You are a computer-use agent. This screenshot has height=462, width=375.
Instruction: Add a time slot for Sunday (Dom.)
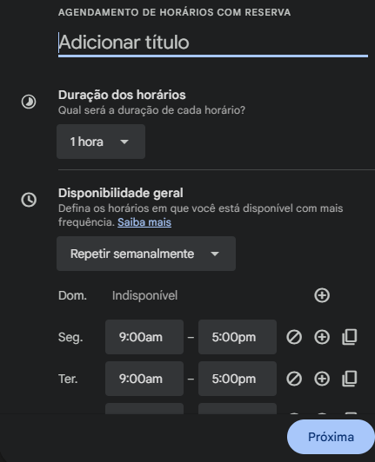(x=322, y=295)
